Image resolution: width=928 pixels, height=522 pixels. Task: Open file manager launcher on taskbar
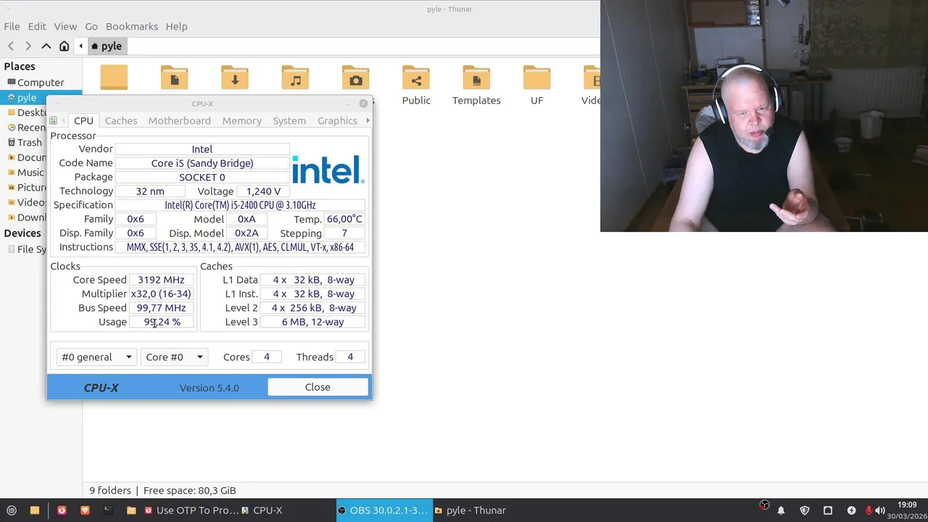coord(35,510)
